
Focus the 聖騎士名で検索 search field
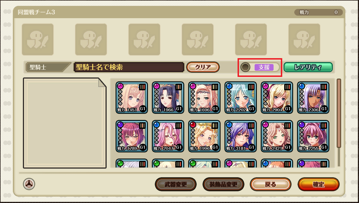tap(128, 67)
